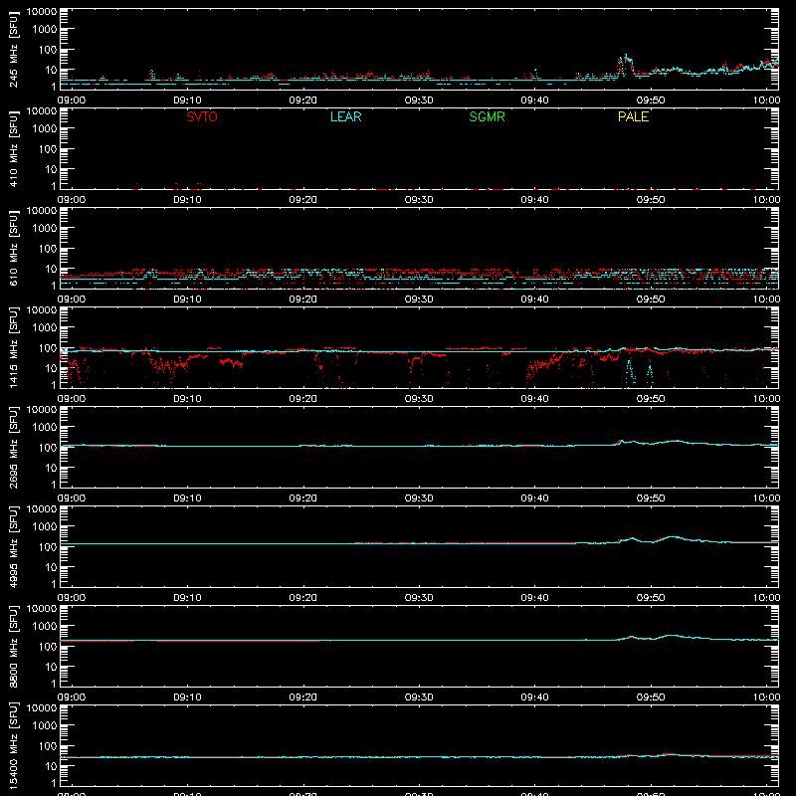Click 09:10 tick label under 4995 MHz panel
Viewport: 796px width, 796px height.
[x=187, y=598]
